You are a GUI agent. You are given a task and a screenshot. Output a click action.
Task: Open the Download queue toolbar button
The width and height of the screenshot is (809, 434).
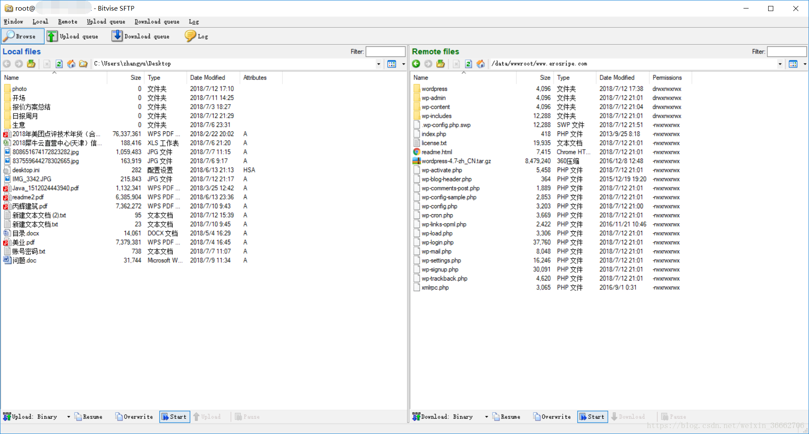tap(140, 37)
